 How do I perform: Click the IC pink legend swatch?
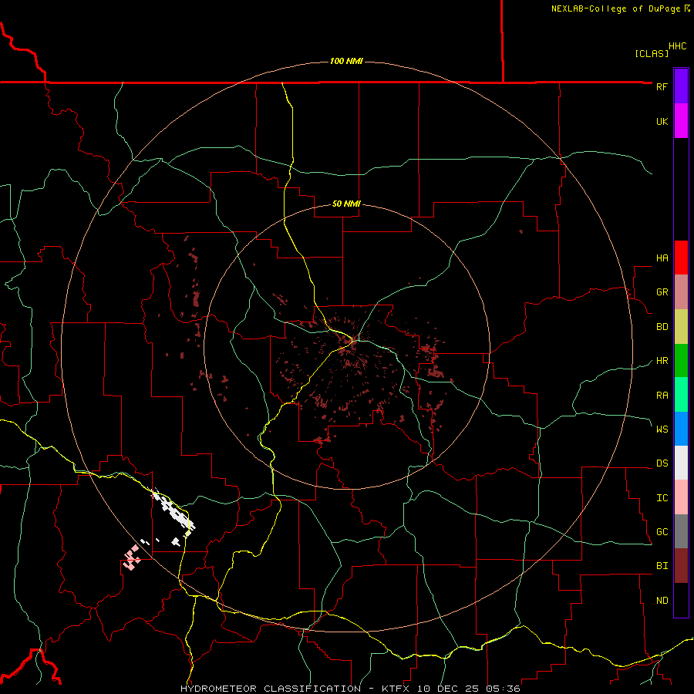[681, 497]
